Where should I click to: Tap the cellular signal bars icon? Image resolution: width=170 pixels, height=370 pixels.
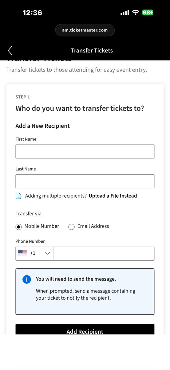[125, 13]
